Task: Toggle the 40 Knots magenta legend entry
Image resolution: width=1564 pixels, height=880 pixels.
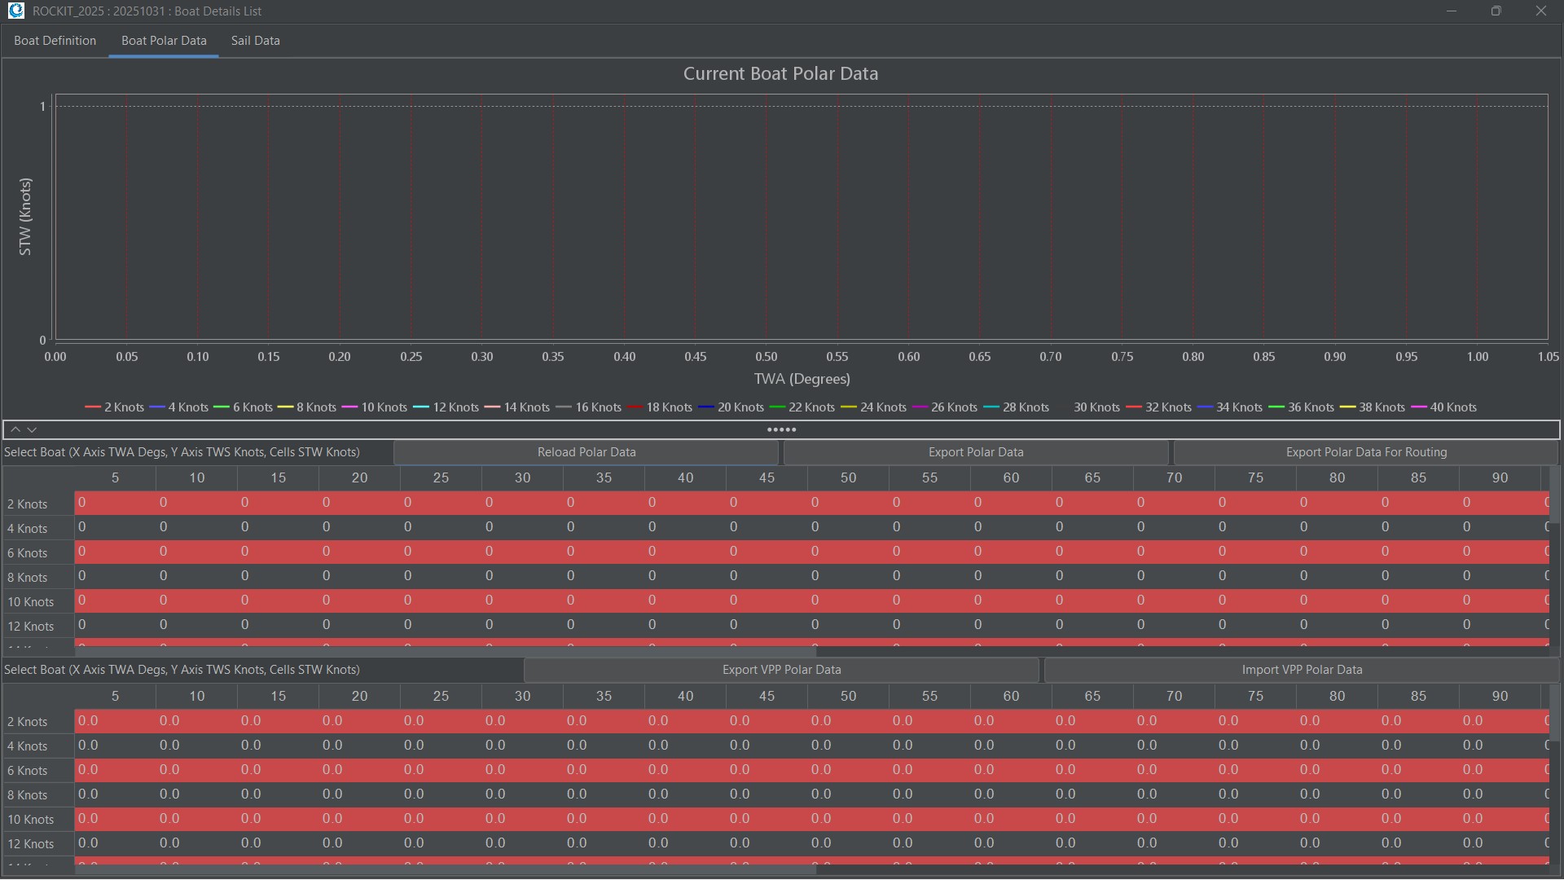Action: click(x=1444, y=407)
